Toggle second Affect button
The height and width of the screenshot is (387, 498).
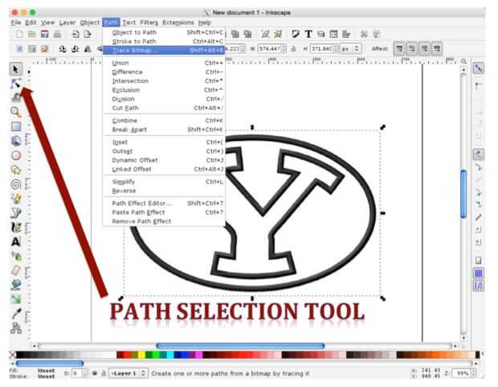click(411, 49)
